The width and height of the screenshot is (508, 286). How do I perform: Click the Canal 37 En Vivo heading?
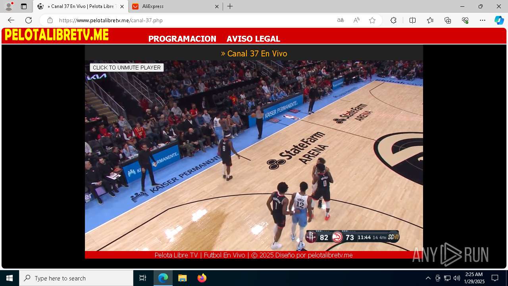[x=254, y=54]
